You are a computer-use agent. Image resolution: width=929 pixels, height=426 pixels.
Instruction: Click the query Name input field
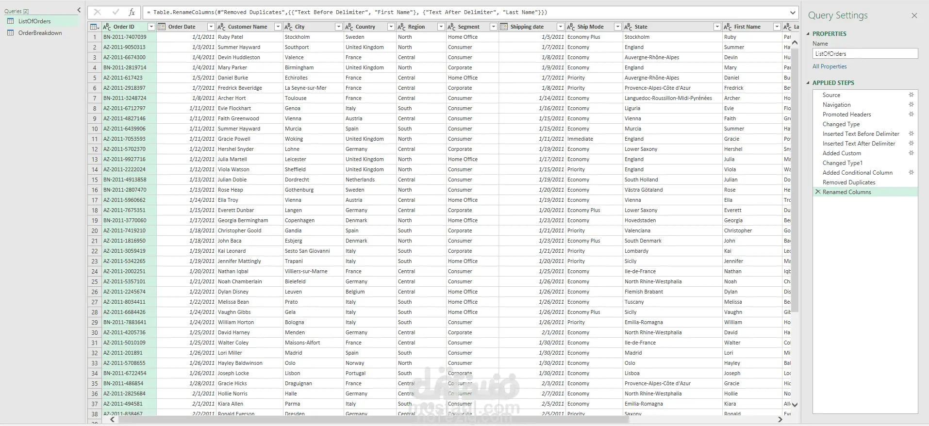[865, 54]
